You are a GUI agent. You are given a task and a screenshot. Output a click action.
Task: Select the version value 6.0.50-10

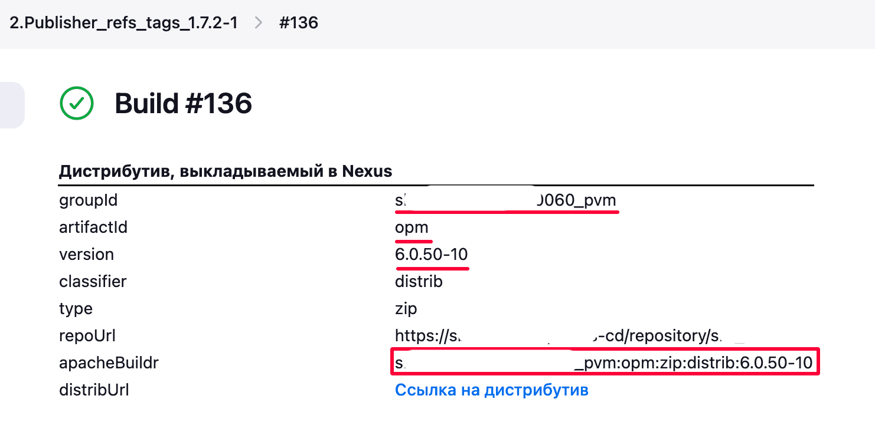431,255
